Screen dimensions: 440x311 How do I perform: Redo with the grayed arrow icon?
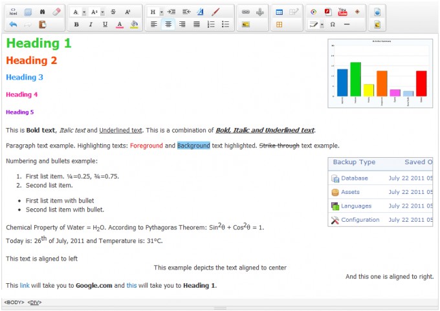point(28,25)
